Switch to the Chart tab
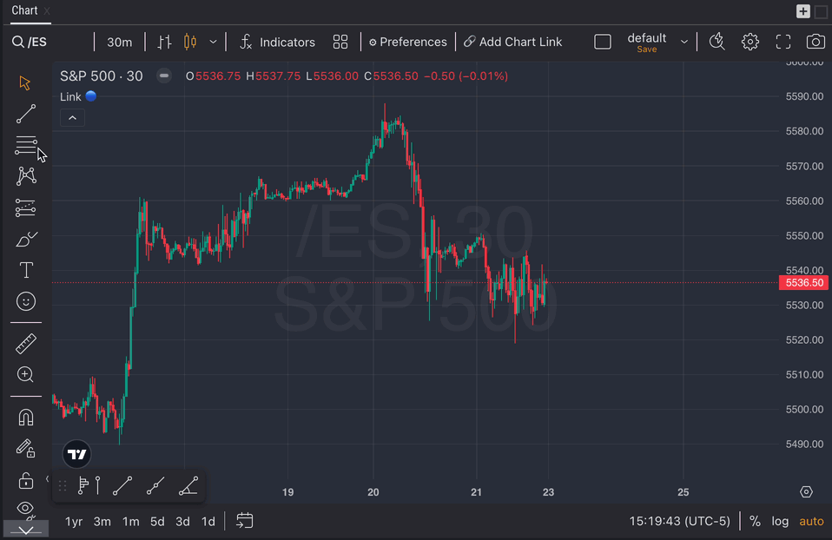This screenshot has height=540, width=832. point(24,10)
